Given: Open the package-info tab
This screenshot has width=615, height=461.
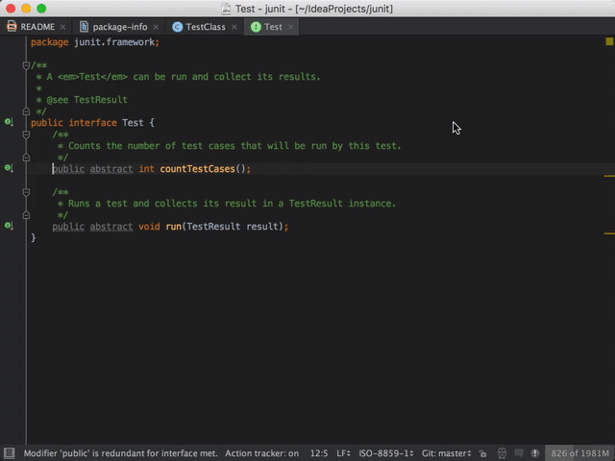Looking at the screenshot, I should pos(117,27).
